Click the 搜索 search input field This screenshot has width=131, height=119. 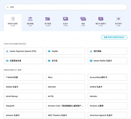click(65, 7)
